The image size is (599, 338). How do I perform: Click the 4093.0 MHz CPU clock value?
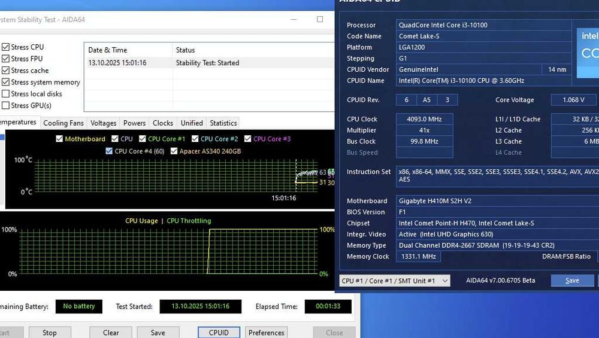tap(425, 119)
